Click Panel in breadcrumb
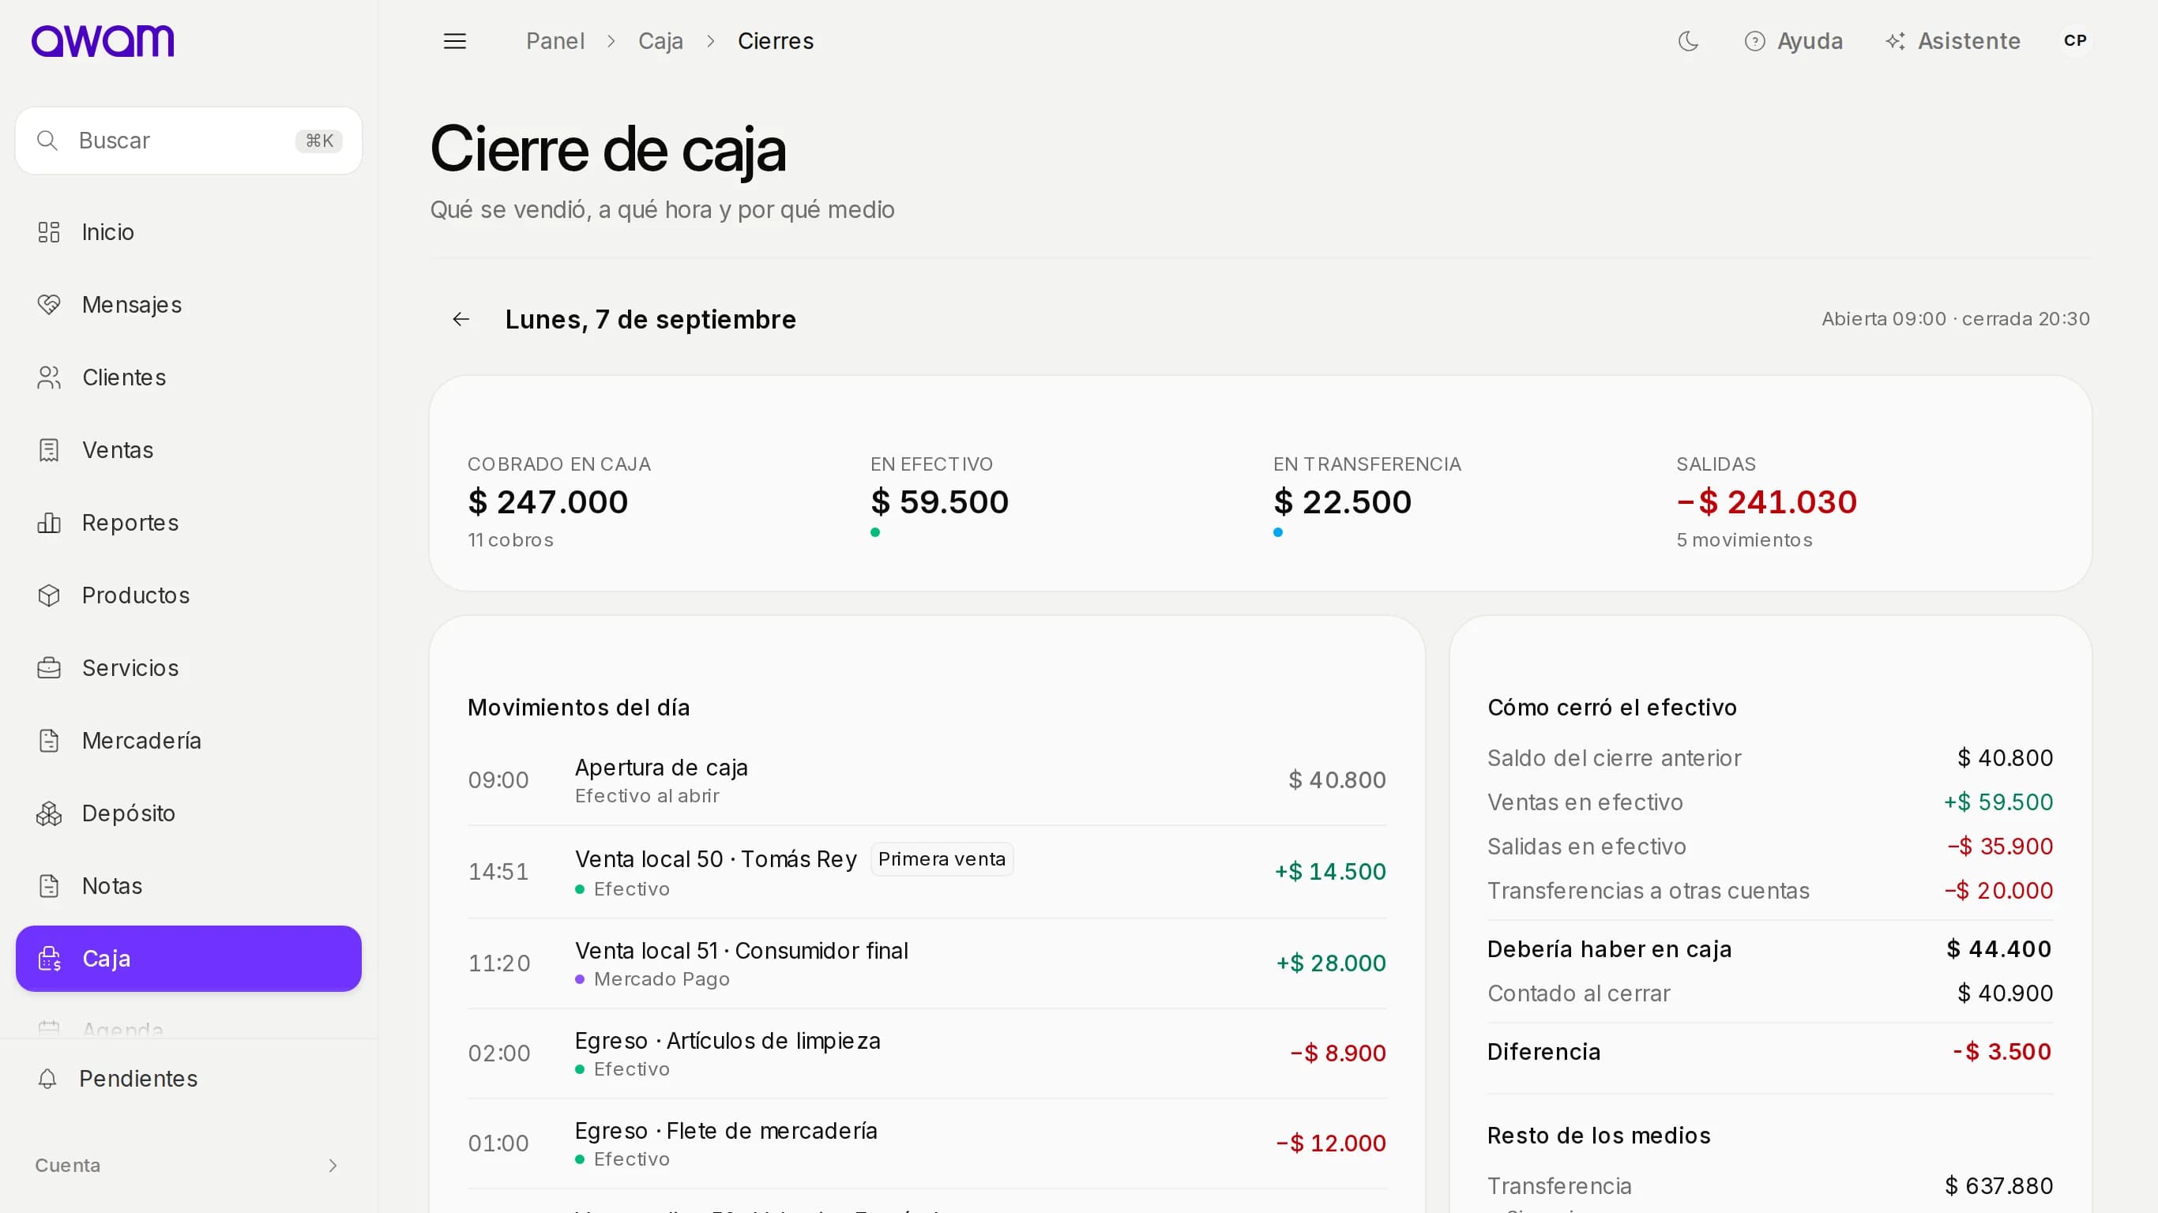Screen dimensions: 2158x1213 555,41
